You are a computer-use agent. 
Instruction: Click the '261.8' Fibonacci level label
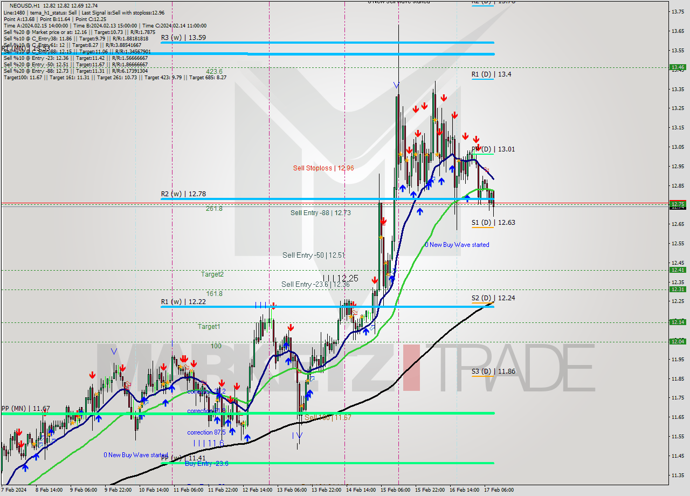(x=214, y=208)
